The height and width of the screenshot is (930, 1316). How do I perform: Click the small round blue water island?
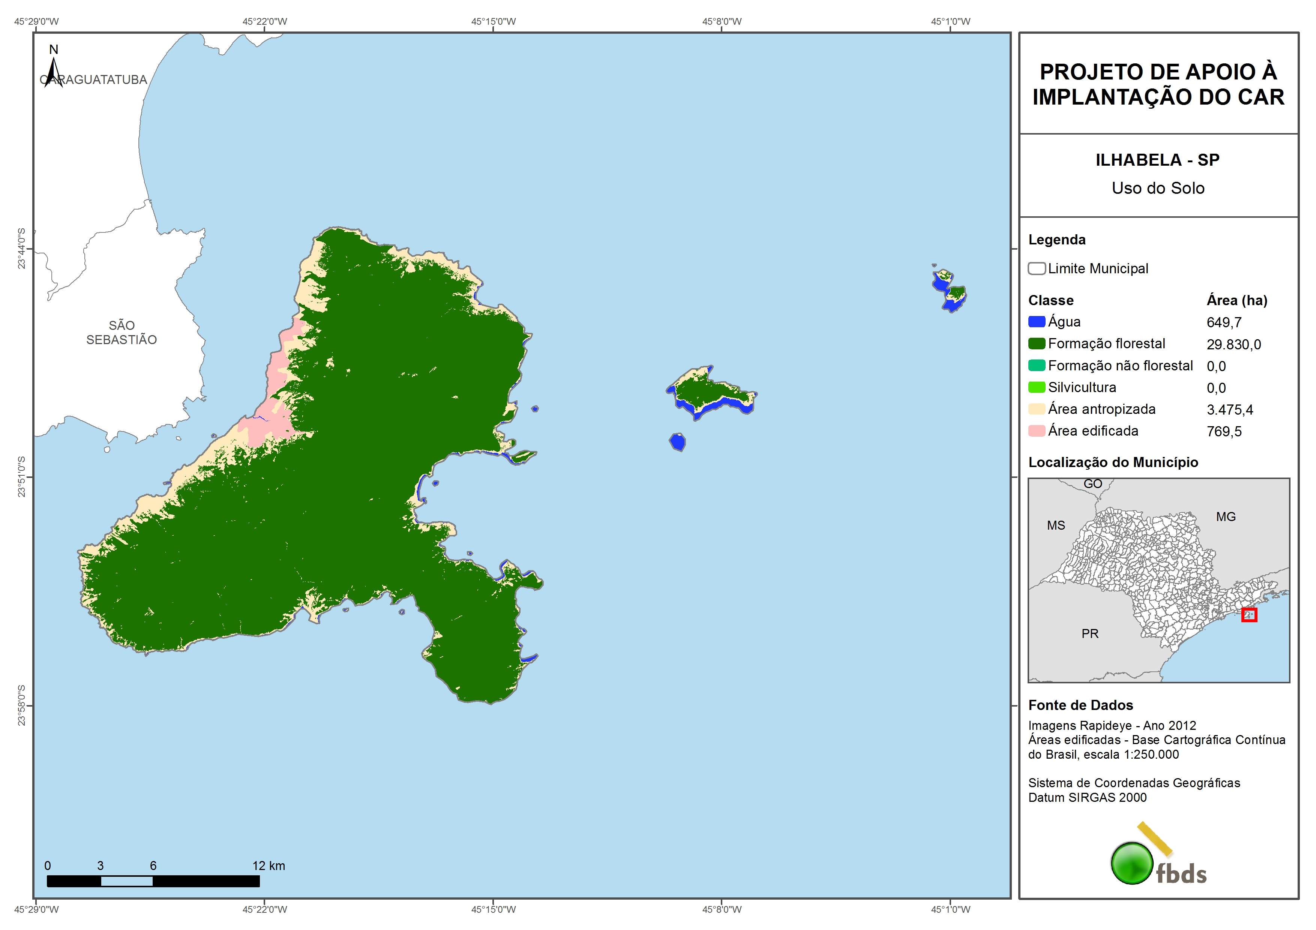677,442
